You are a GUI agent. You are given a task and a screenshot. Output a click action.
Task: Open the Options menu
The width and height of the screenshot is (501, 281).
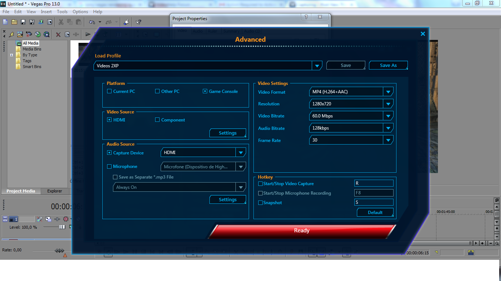(80, 12)
